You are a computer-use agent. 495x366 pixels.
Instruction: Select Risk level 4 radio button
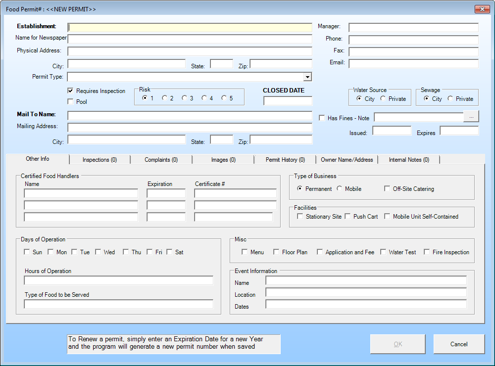204,98
